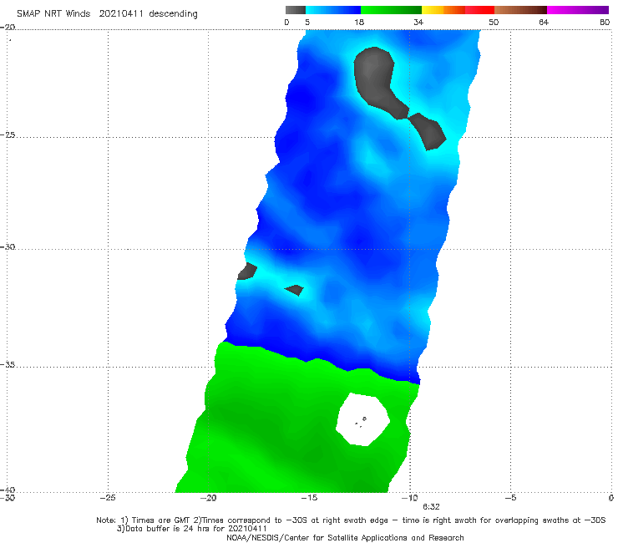618x543 pixels.
Task: Click the 'SMAP NRT Winds 20210411 descending' title
Action: tap(107, 14)
